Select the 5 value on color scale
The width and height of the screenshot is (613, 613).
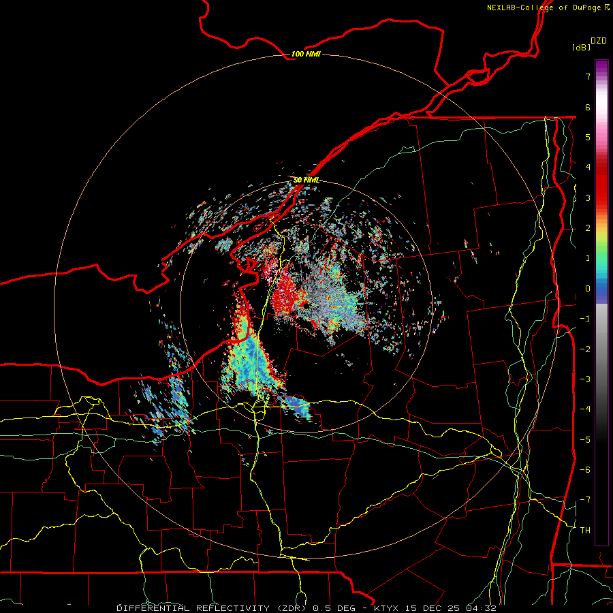pyautogui.click(x=588, y=137)
